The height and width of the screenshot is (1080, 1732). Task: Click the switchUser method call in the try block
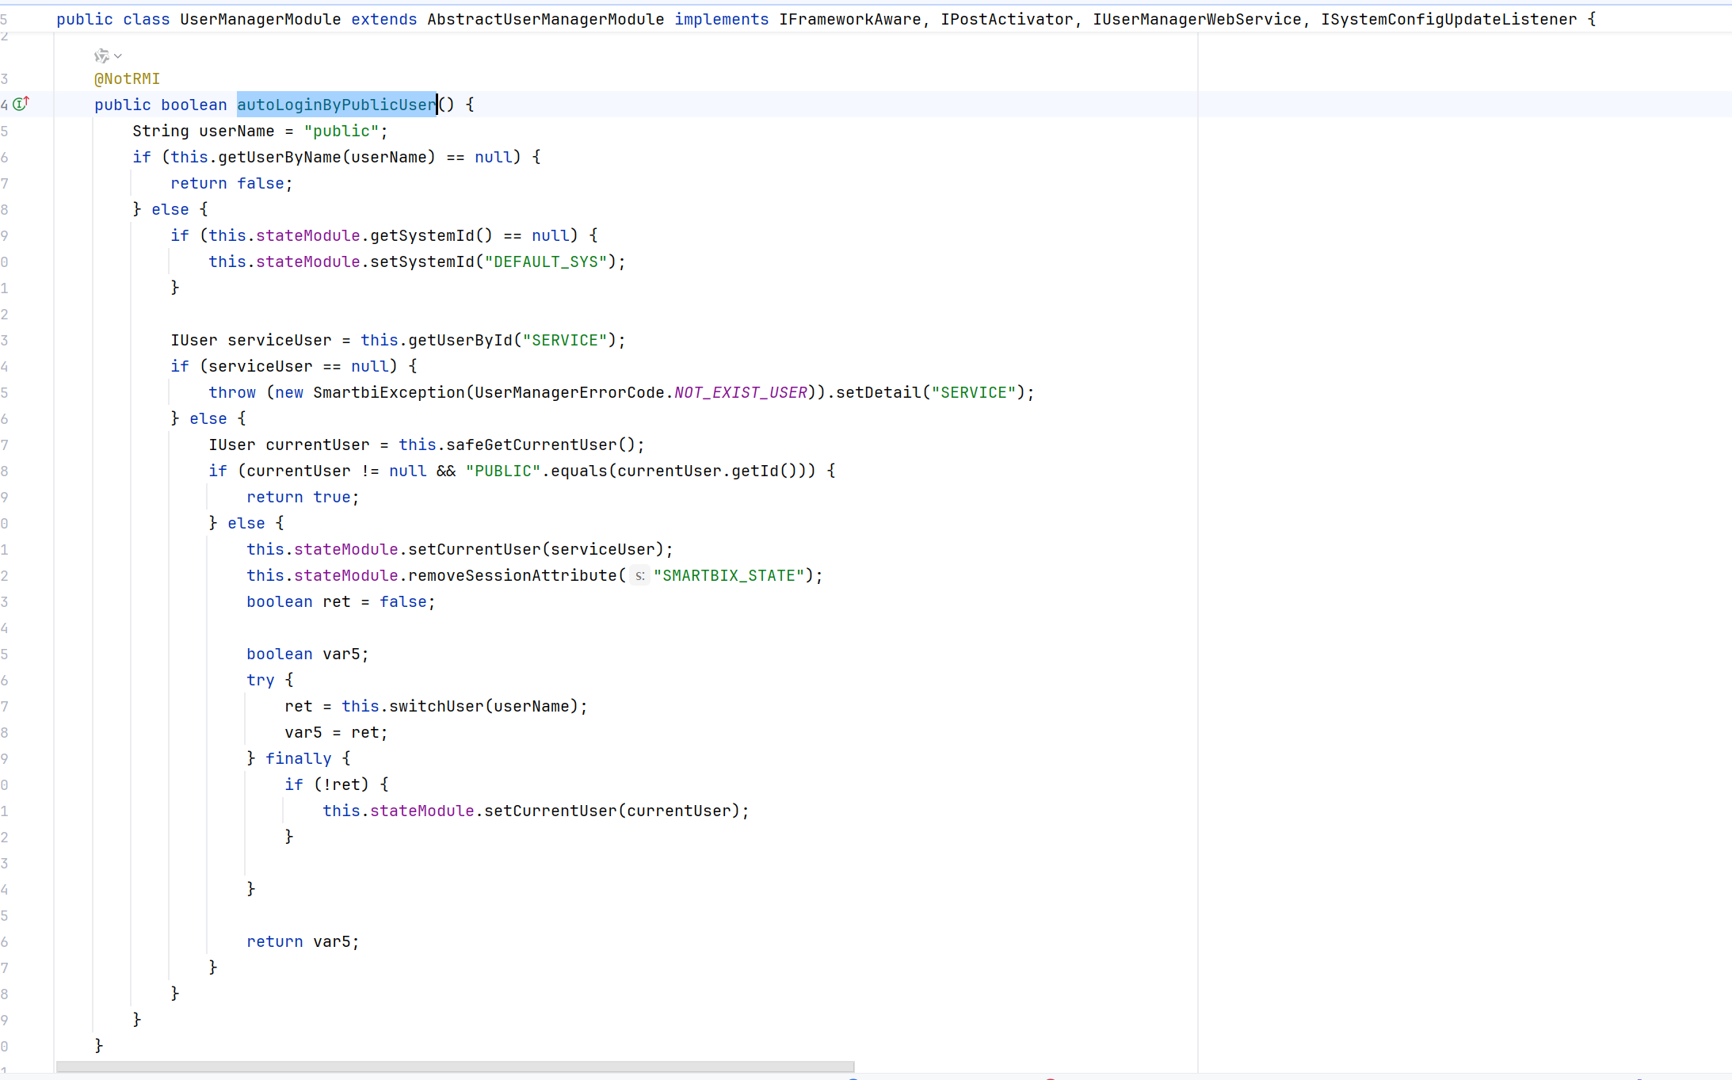[x=436, y=706]
